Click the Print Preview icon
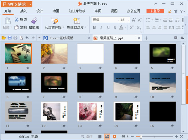 click(x=21, y=38)
